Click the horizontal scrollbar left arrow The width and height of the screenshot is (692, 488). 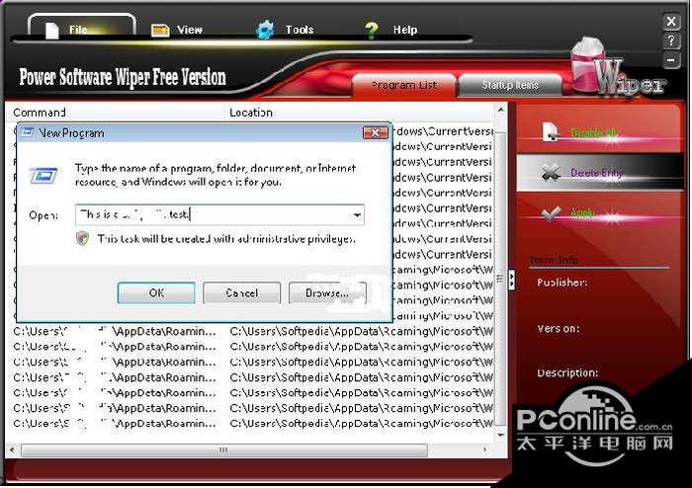pyautogui.click(x=12, y=450)
